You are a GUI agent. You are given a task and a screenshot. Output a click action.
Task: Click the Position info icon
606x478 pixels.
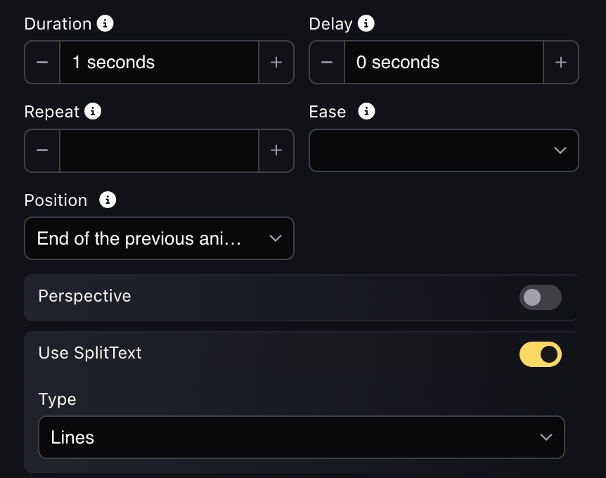tap(108, 200)
